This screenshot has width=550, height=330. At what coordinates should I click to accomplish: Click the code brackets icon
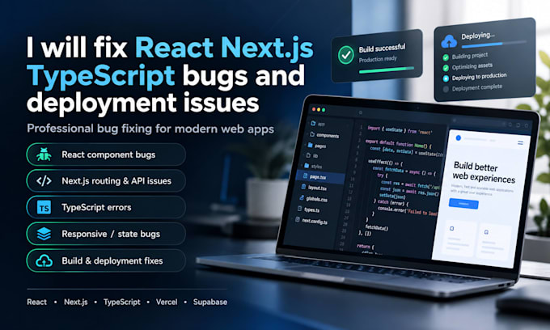point(44,181)
